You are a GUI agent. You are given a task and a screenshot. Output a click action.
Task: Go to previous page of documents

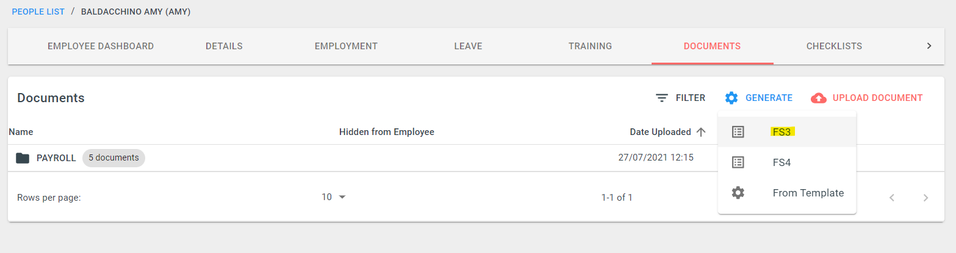892,198
